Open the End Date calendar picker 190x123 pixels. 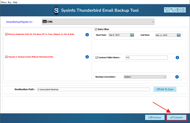179,35
